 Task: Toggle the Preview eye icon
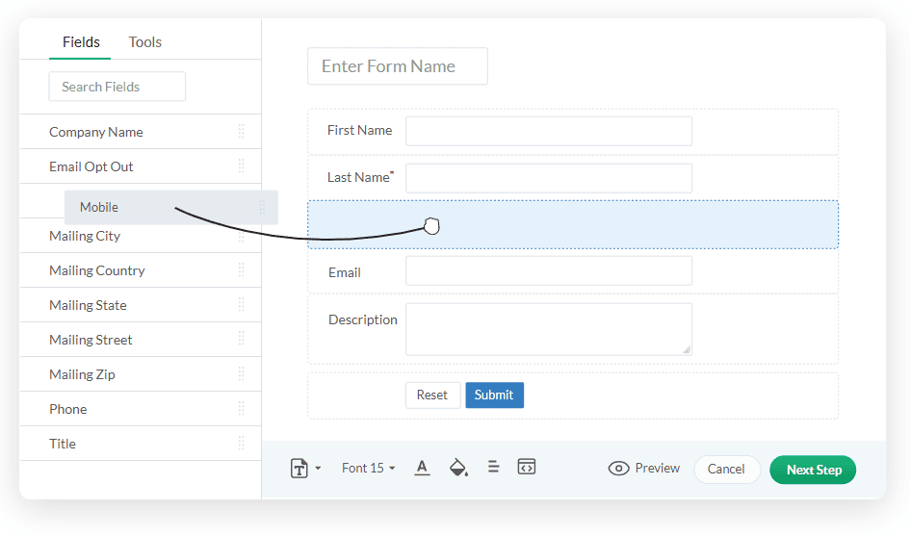point(618,469)
